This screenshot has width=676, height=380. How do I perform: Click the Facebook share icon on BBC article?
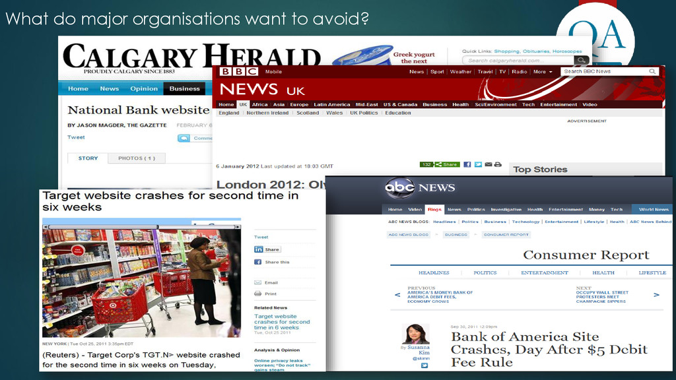click(x=467, y=164)
